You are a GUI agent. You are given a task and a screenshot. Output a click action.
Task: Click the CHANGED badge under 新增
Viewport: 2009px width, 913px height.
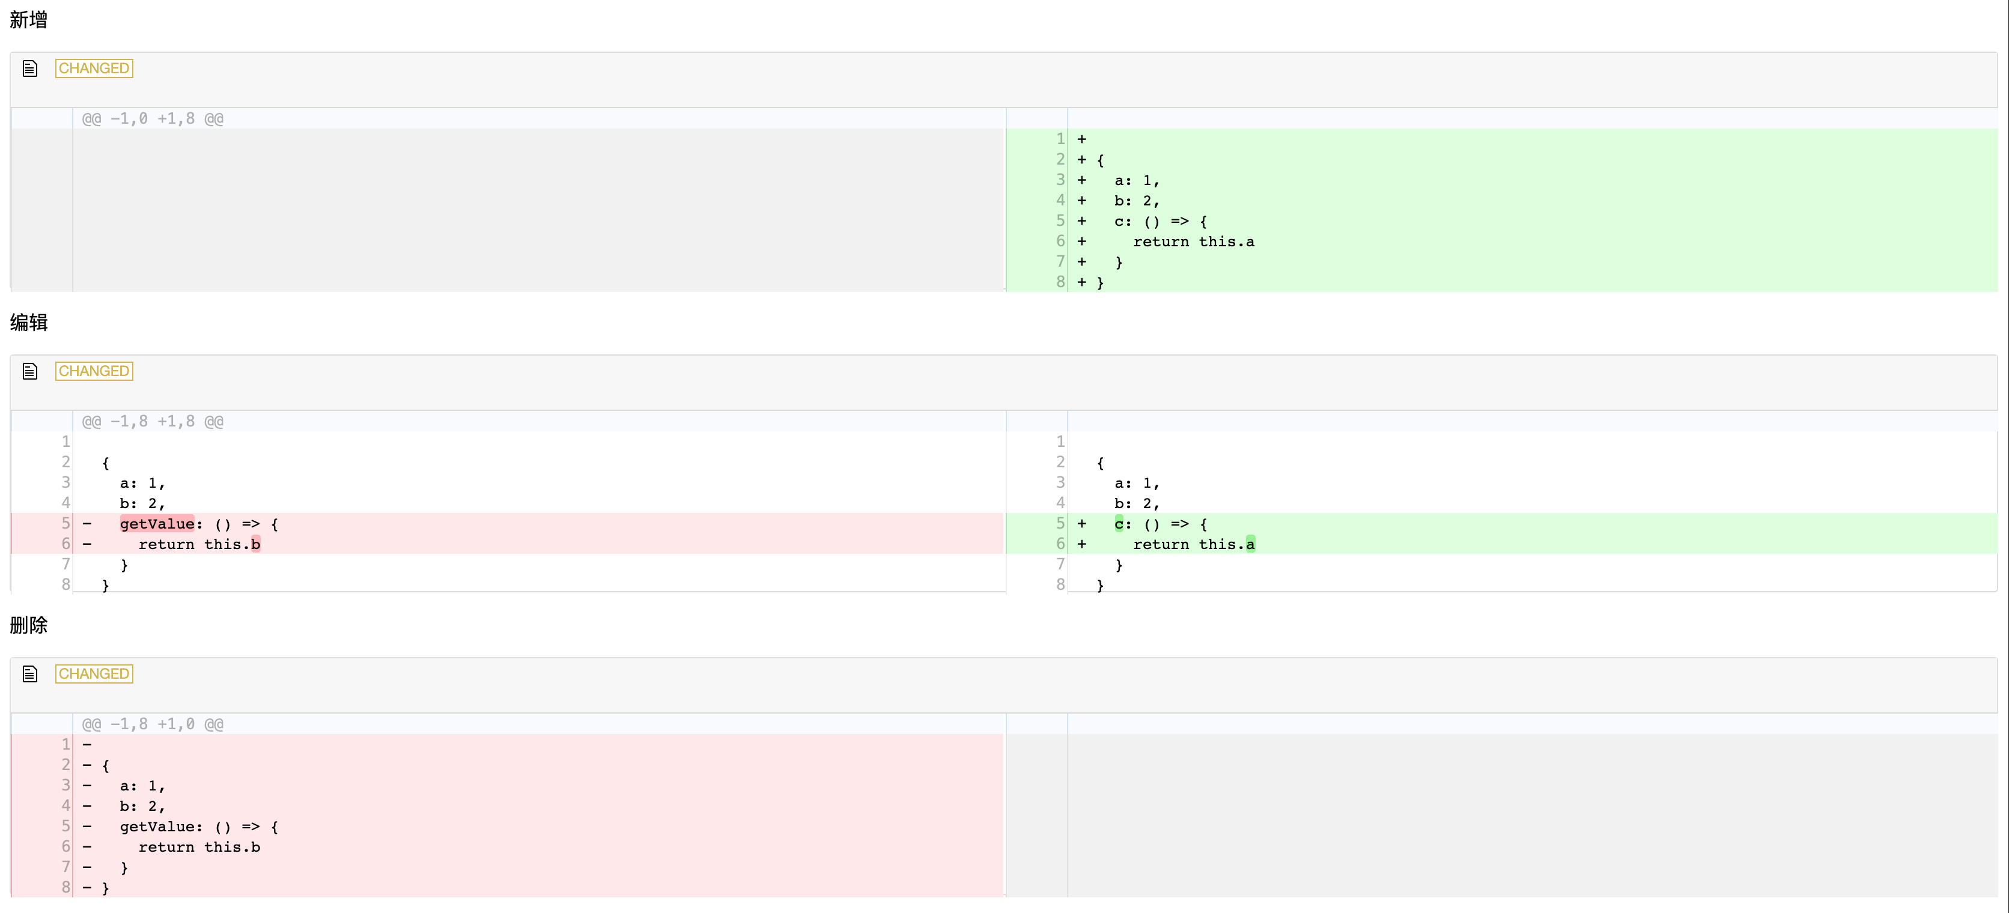click(x=94, y=68)
